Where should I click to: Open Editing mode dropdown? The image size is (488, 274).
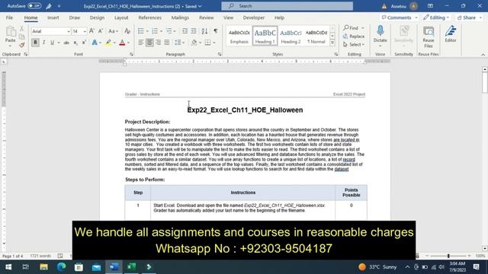click(x=436, y=18)
